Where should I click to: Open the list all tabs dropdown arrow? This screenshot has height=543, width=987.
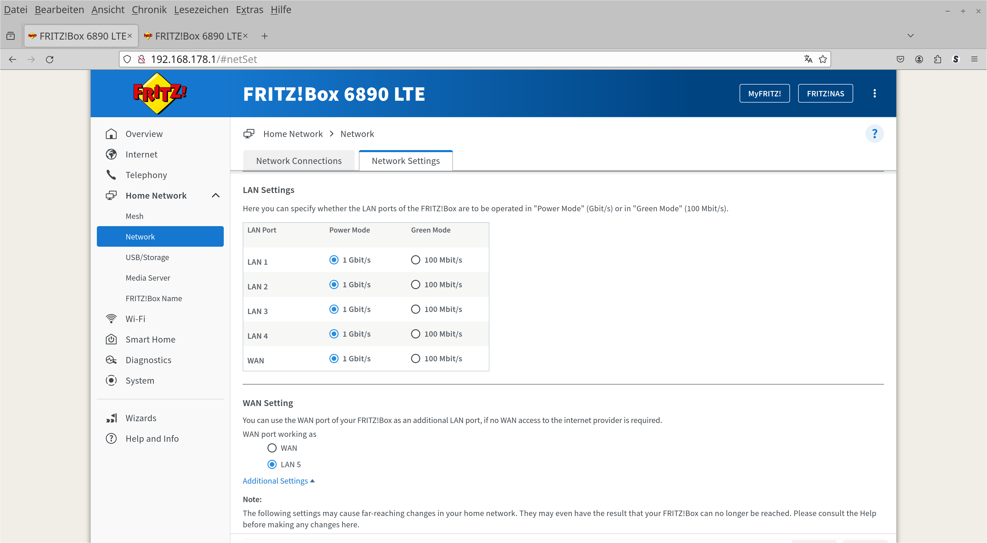click(911, 36)
